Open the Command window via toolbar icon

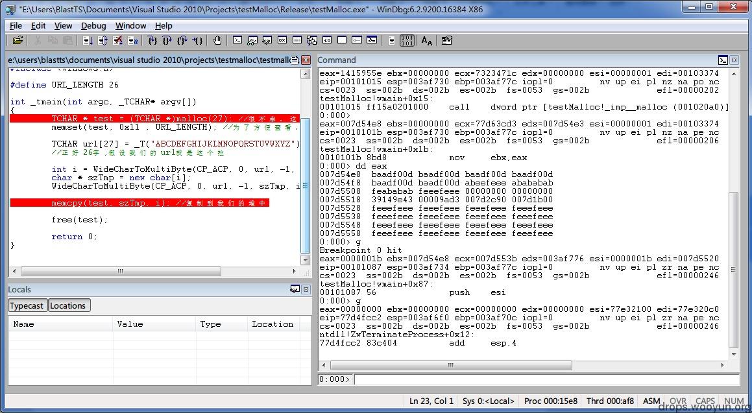click(237, 41)
